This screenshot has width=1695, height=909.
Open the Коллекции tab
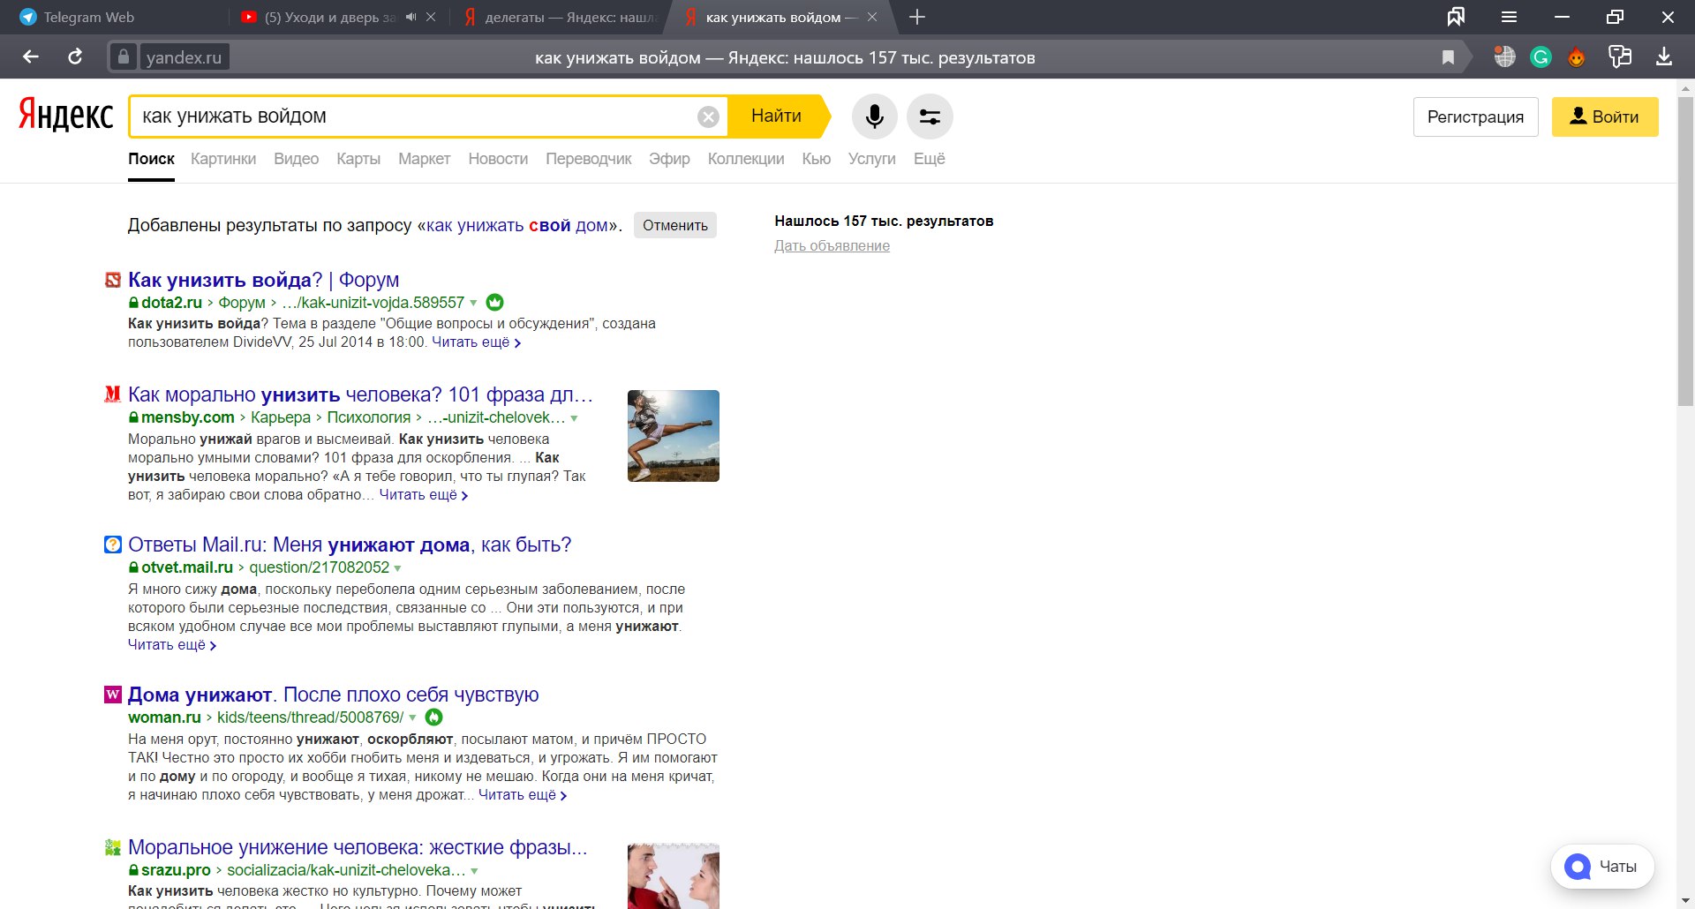pyautogui.click(x=746, y=159)
